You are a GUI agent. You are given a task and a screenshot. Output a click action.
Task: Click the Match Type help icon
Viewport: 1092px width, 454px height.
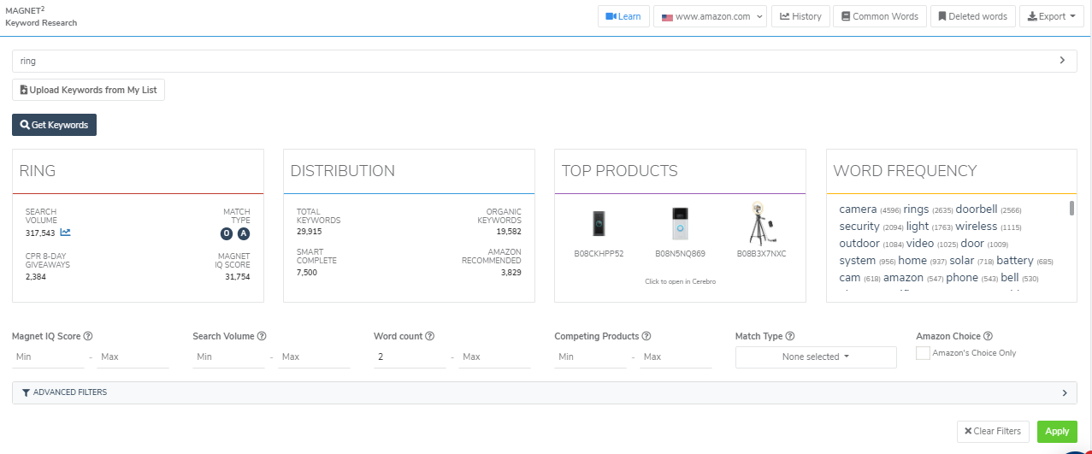click(x=790, y=337)
